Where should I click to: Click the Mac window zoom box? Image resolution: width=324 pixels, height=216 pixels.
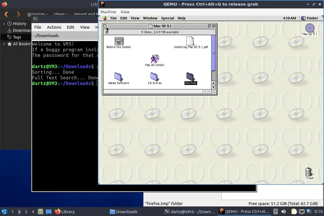pos(210,26)
